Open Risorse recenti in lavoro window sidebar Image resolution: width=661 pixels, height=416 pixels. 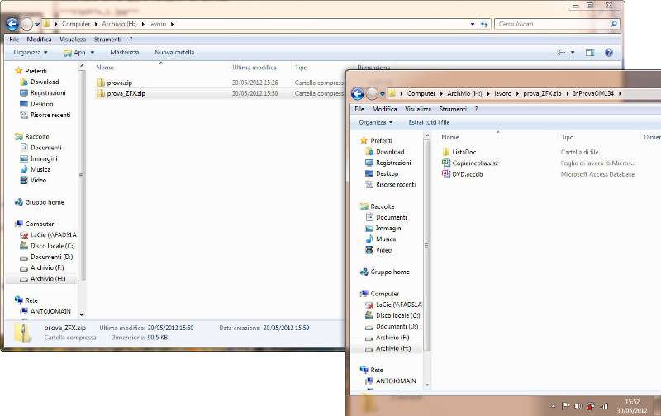(45, 115)
